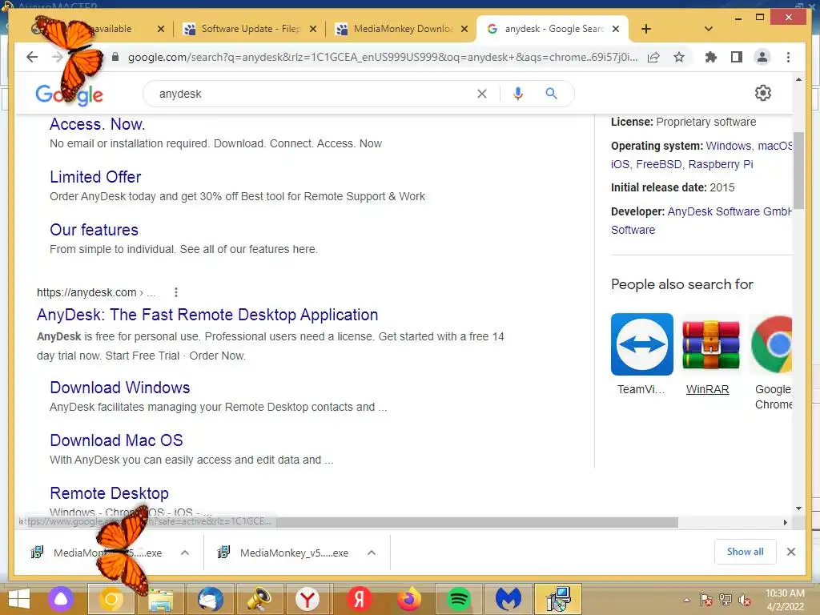The width and height of the screenshot is (820, 615).
Task: Open a new Chrome tab
Action: pos(646,29)
